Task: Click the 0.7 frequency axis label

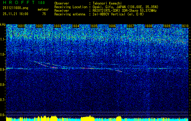Action: [x=3, y=100]
